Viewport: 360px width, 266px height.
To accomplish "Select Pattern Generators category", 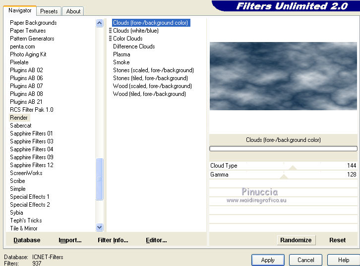I will (x=32, y=39).
